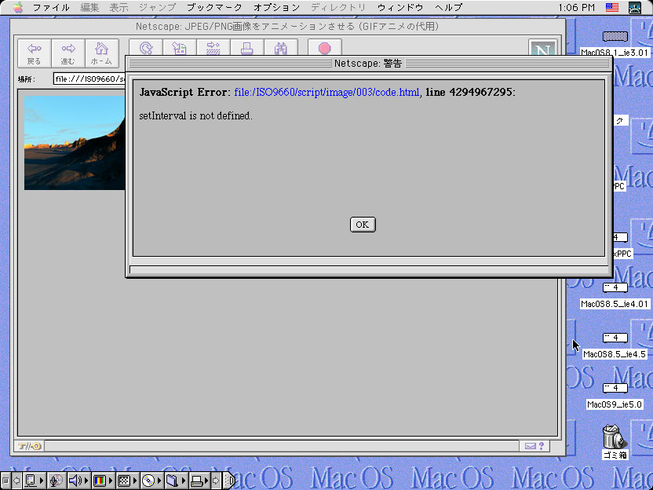Click the red Stop toolbar icon
This screenshot has width=653, height=490.
(325, 48)
